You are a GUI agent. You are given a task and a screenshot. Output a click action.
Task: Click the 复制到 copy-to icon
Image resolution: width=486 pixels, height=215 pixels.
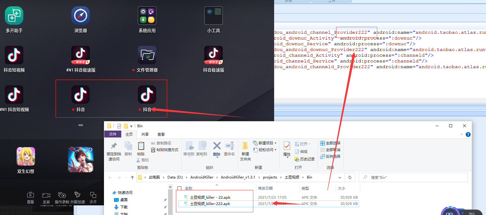tap(202, 146)
